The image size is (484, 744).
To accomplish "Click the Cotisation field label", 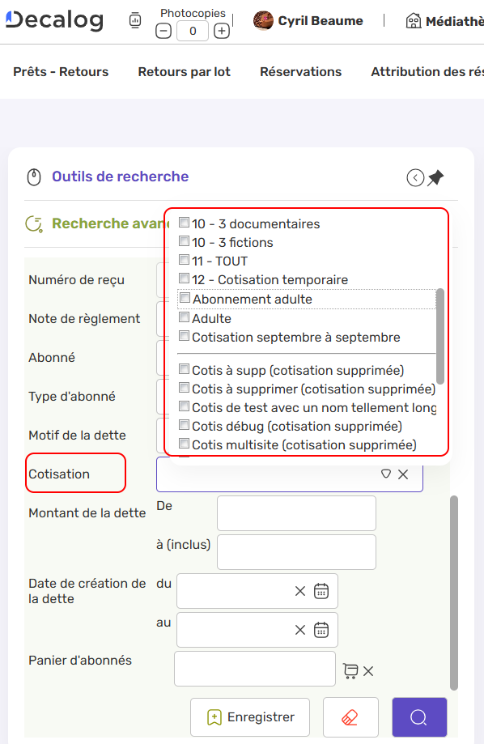I will click(x=59, y=474).
